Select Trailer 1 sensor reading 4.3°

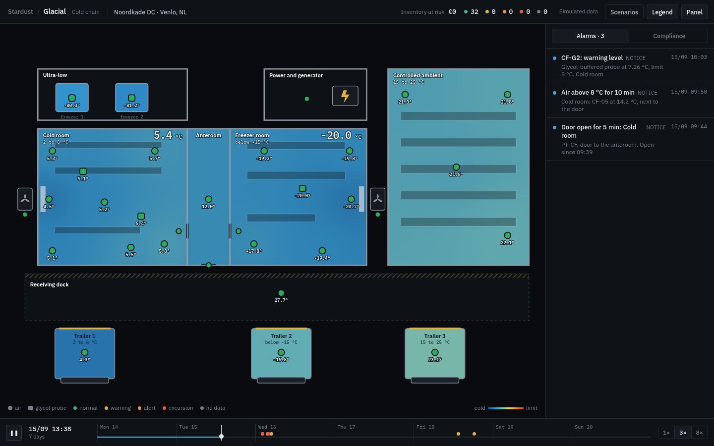pyautogui.click(x=85, y=352)
